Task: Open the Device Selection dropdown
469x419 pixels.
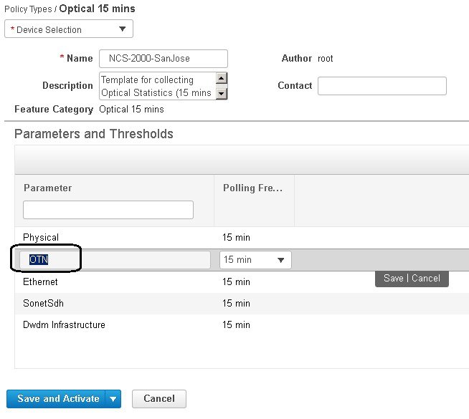Action: tap(69, 29)
